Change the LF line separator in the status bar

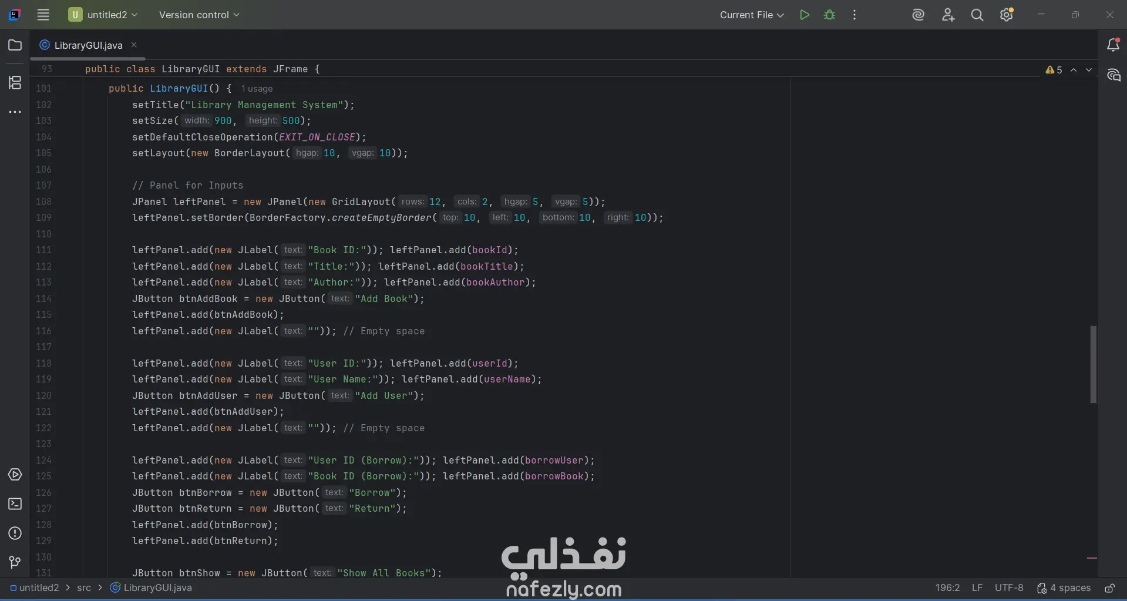click(977, 588)
